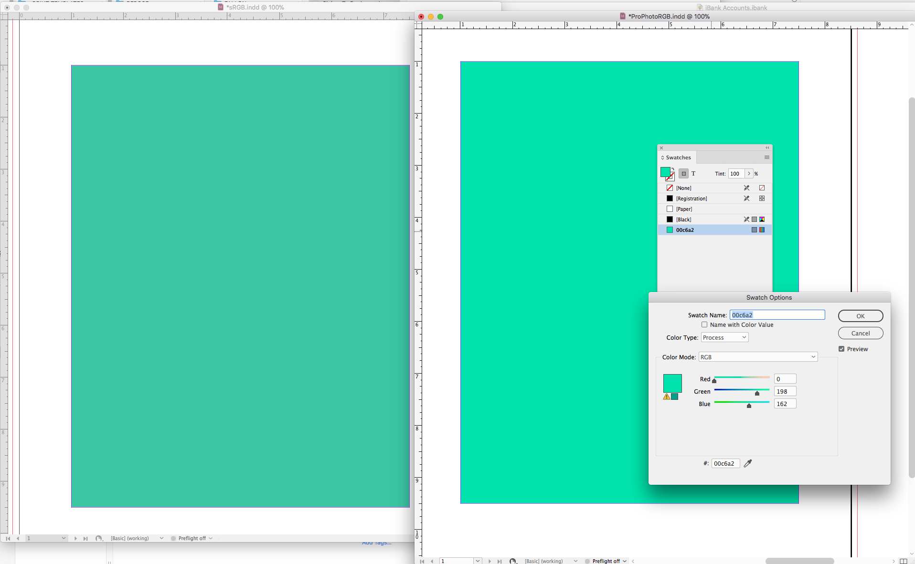Select the formatting affects container icon
915x564 pixels.
point(684,174)
